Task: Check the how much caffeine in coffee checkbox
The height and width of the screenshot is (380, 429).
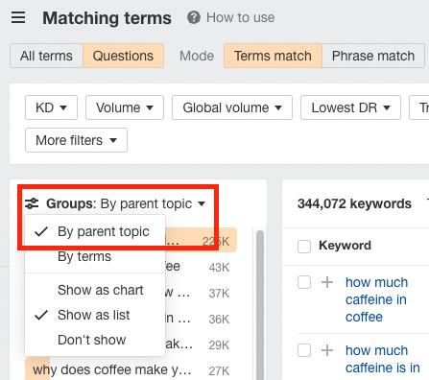Action: pos(304,282)
